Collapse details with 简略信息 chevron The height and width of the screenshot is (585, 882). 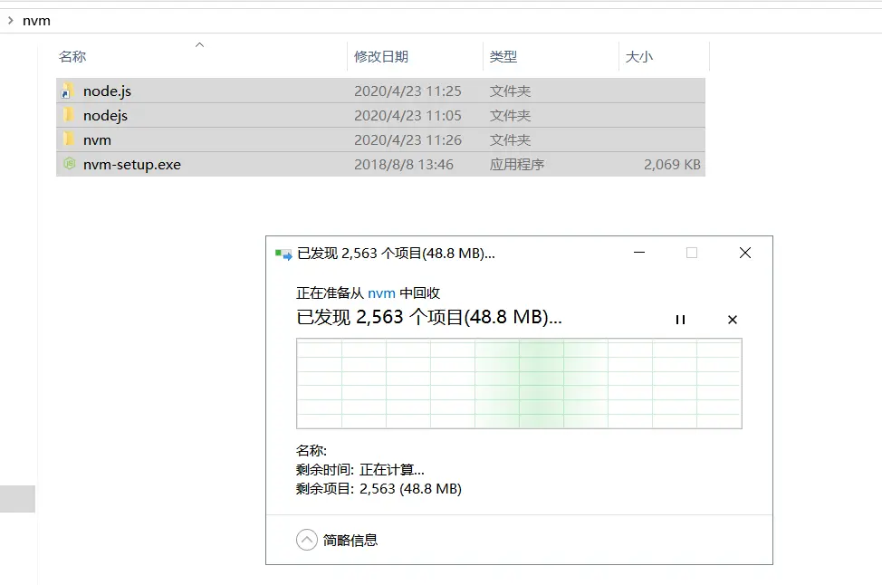pyautogui.click(x=307, y=540)
